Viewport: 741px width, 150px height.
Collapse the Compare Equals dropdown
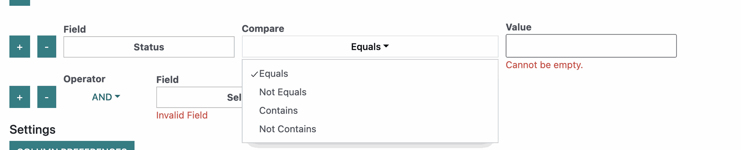370,47
